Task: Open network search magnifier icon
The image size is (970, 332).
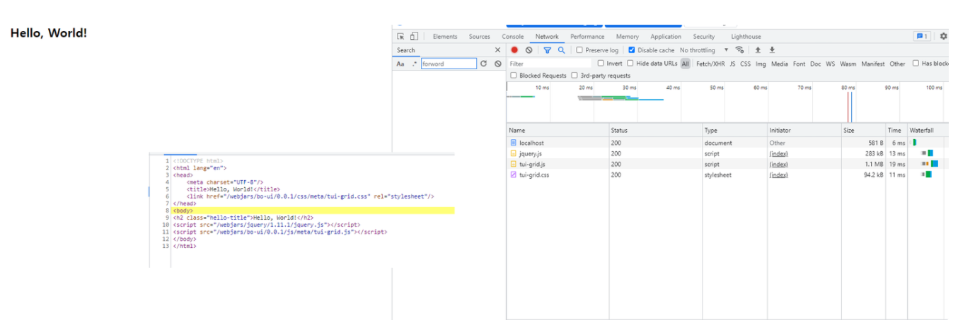Action: [x=562, y=50]
